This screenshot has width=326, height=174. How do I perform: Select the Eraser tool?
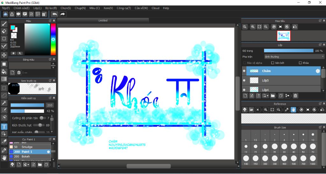click(x=4, y=31)
